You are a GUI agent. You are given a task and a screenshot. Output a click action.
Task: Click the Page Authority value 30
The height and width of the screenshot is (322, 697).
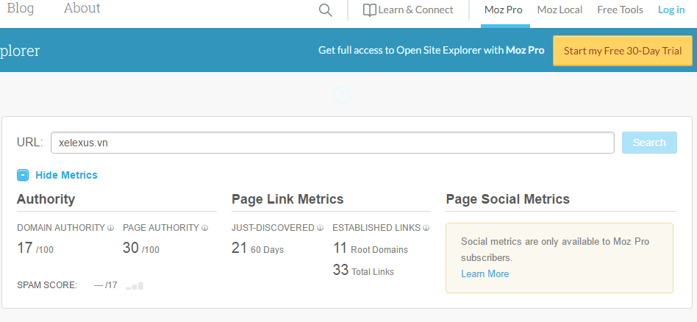click(x=131, y=248)
